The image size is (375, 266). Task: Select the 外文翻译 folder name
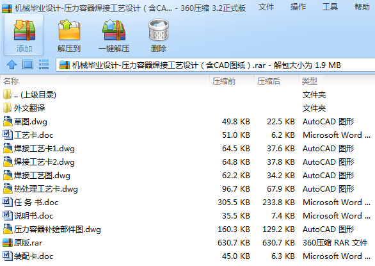pyautogui.click(x=29, y=108)
